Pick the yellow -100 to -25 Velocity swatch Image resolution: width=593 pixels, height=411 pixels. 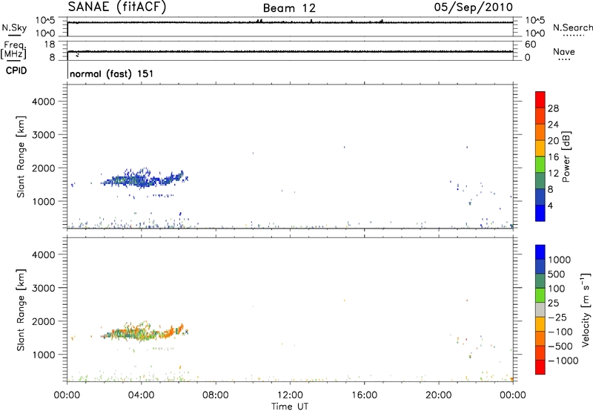(540, 324)
